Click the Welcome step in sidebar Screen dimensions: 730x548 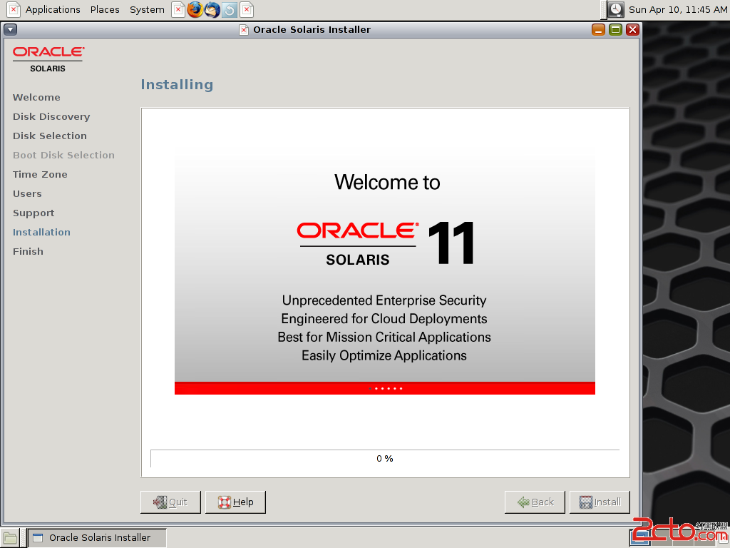36,97
